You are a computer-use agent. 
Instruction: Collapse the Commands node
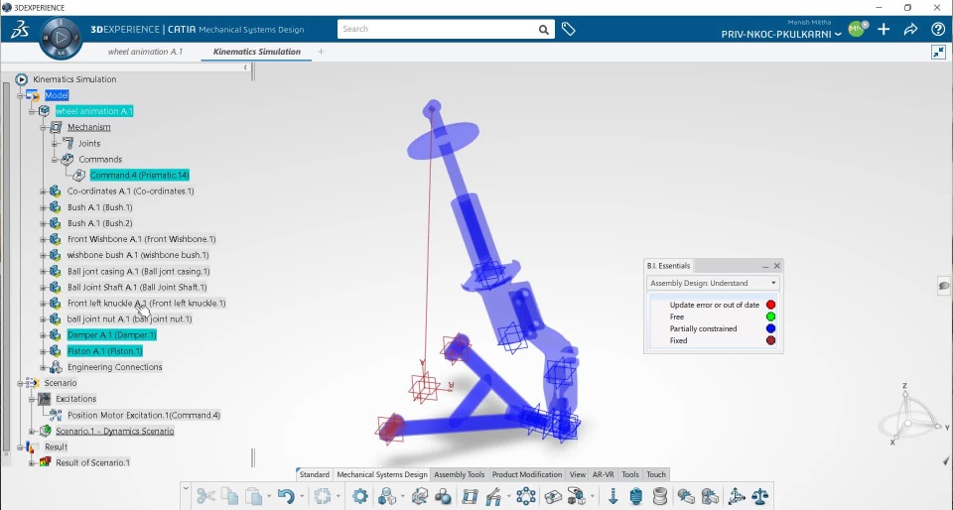point(54,159)
